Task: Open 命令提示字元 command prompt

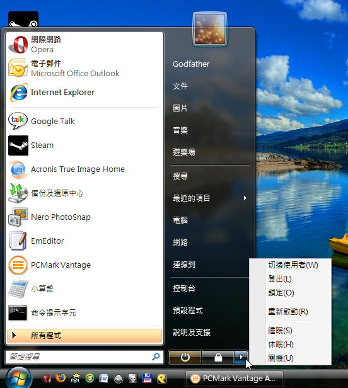Action: [84, 313]
